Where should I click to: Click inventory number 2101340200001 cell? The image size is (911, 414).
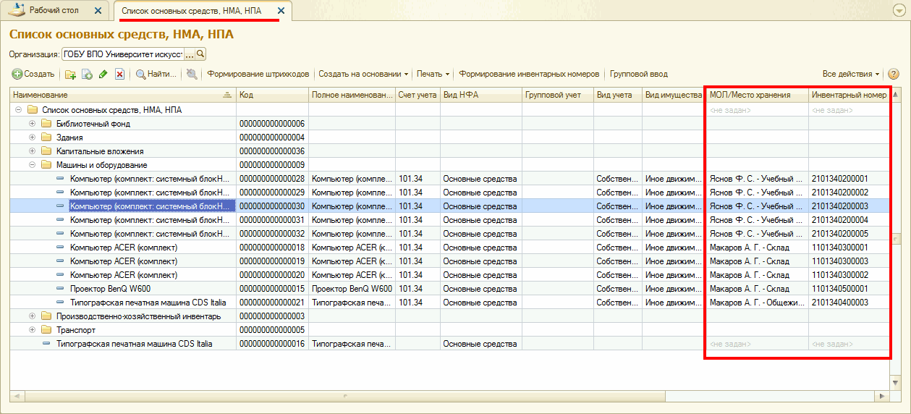coord(849,179)
